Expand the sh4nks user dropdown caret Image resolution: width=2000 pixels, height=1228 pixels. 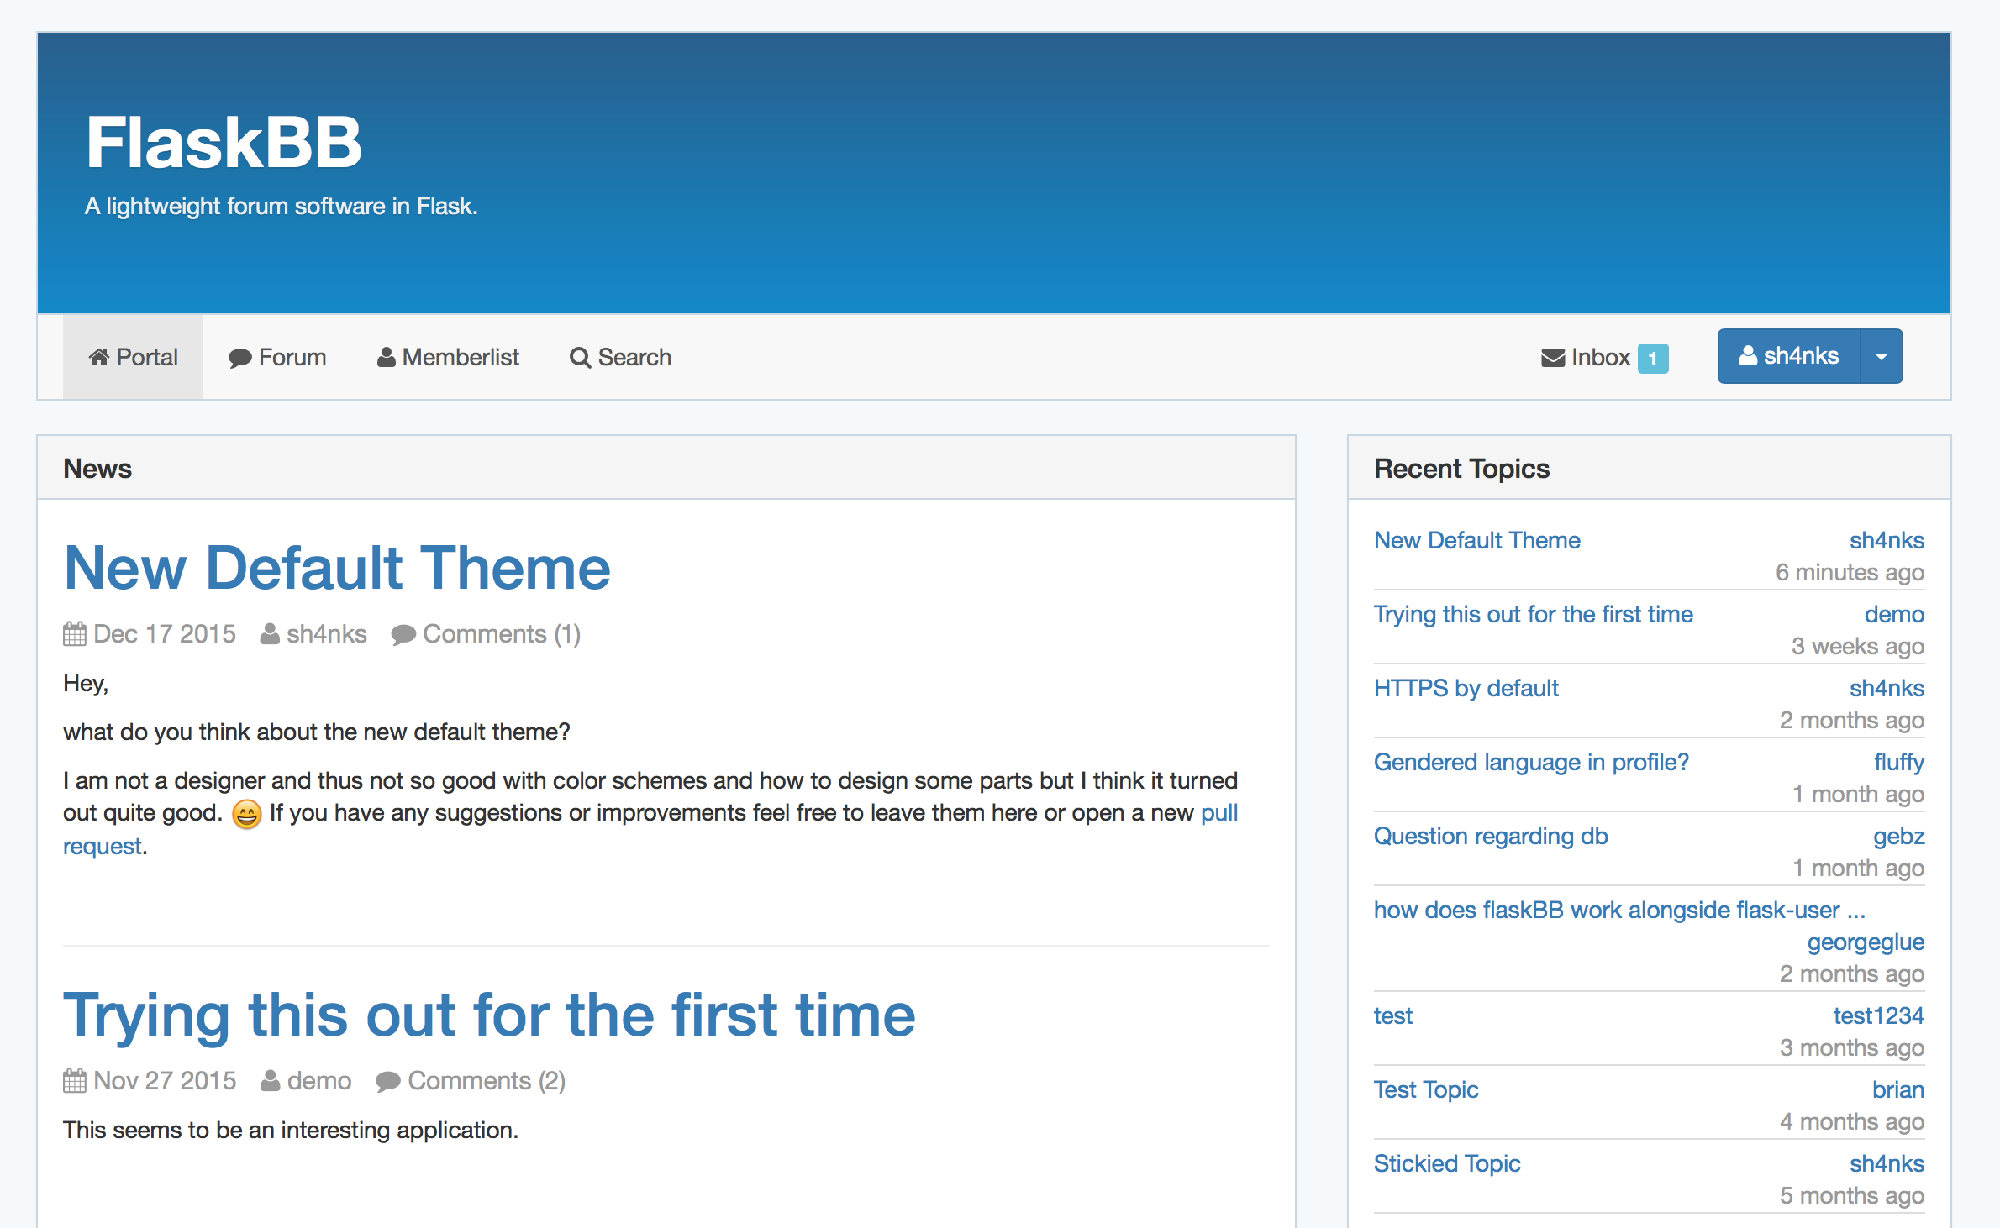[1882, 357]
